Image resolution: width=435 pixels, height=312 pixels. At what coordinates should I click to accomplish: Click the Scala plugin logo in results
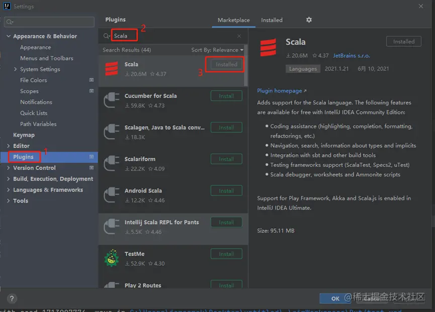[x=111, y=69]
